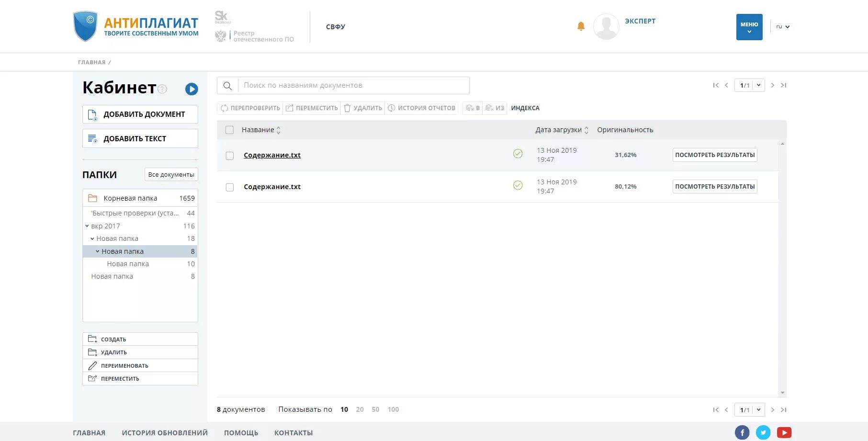This screenshot has width=868, height=441.
Task: Go to last page in top pagination
Action: tap(783, 85)
